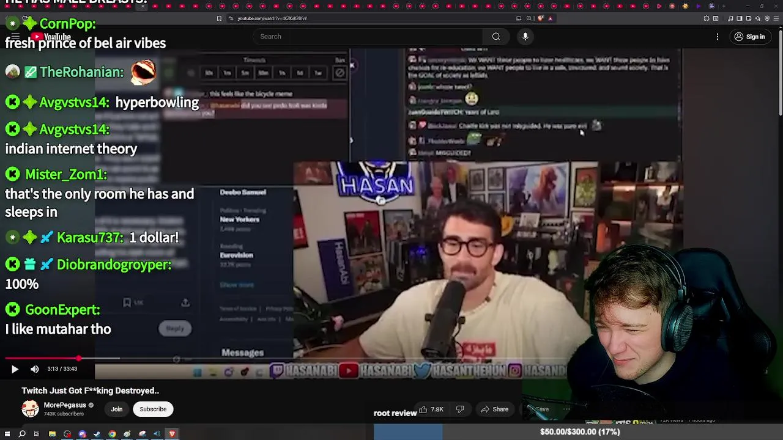Click the 743K subscribers text
783x440 pixels.
pos(64,414)
